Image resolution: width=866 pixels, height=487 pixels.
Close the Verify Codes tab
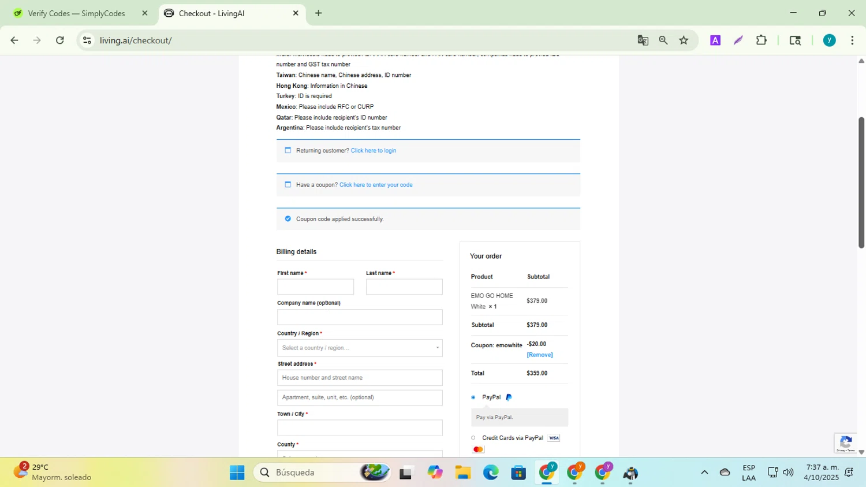click(x=145, y=13)
